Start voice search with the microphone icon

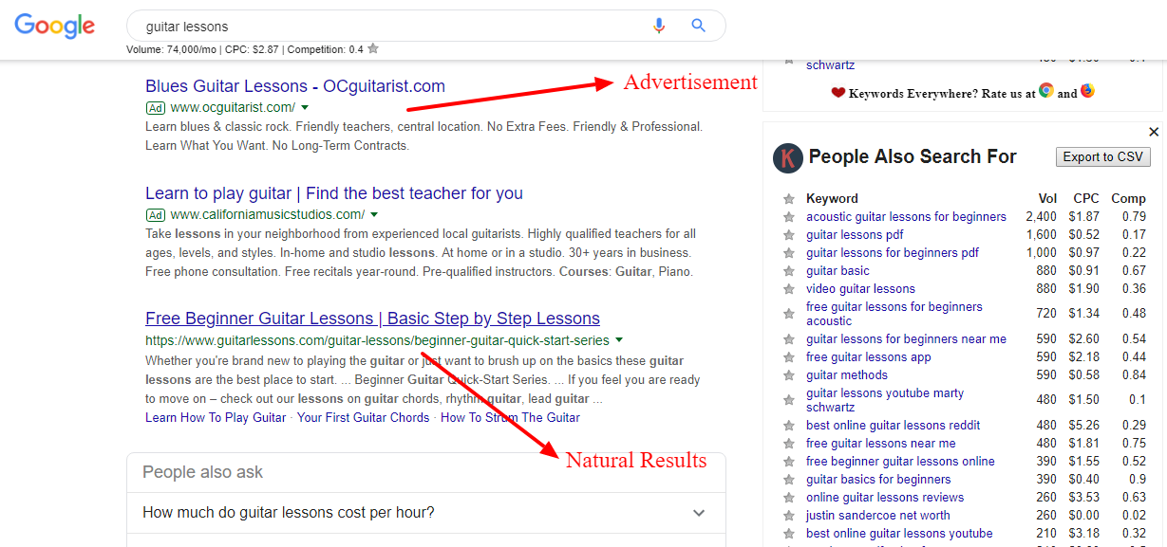(x=659, y=26)
